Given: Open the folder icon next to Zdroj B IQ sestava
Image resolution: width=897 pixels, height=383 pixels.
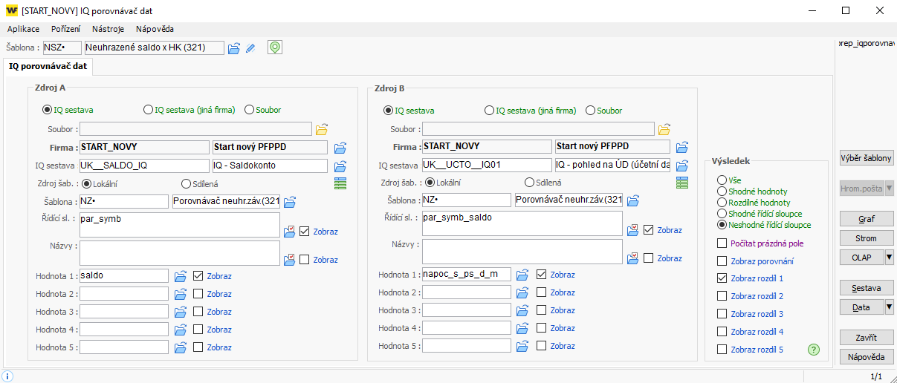Looking at the screenshot, I should [x=682, y=166].
